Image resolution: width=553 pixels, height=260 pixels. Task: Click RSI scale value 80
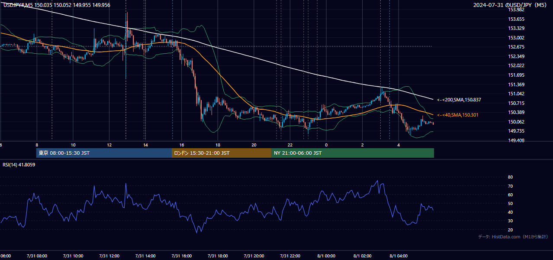(x=510, y=177)
